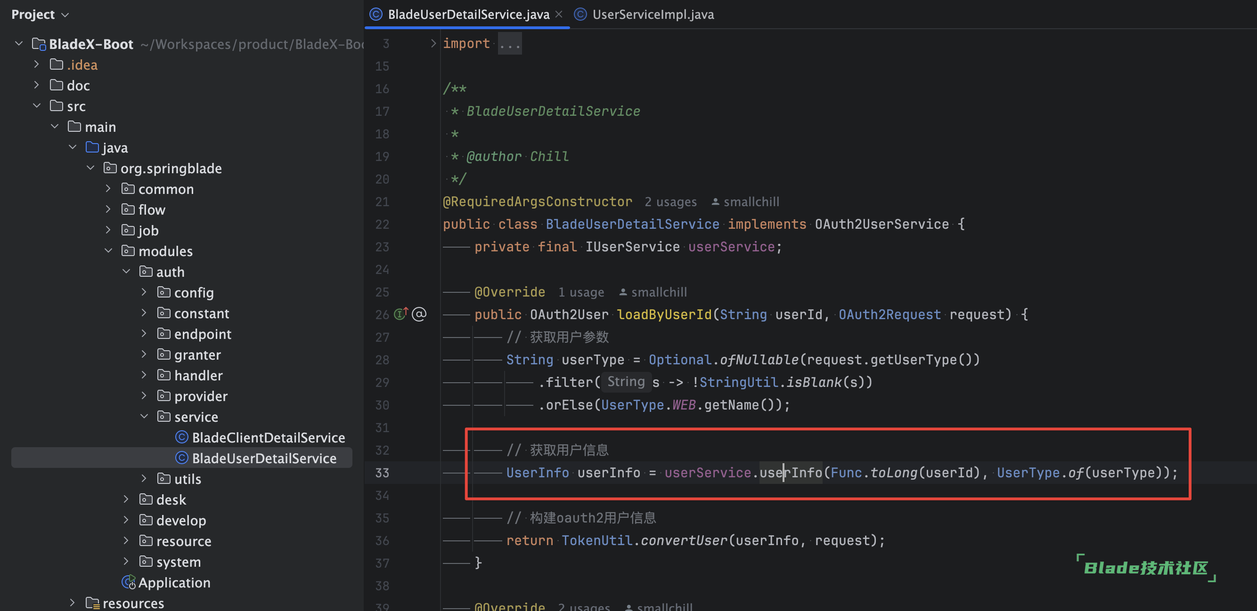Expand the config package
The image size is (1257, 611).
[x=144, y=293]
